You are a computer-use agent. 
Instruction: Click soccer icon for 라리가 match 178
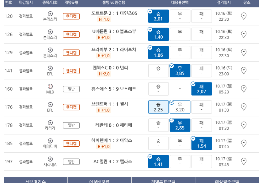point(50,123)
